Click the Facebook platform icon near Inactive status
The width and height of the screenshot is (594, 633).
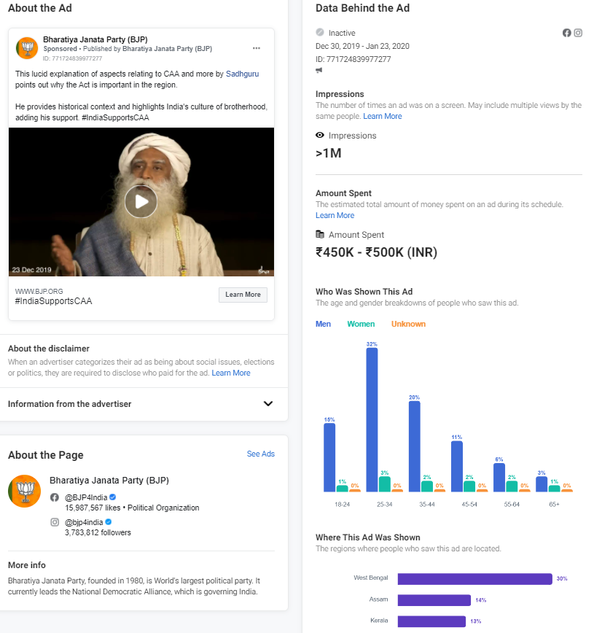point(567,33)
